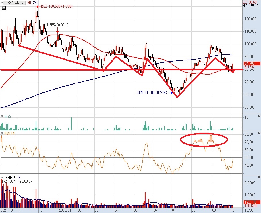
Task: Click the 120,000 price axis label
Action: (250, 19)
